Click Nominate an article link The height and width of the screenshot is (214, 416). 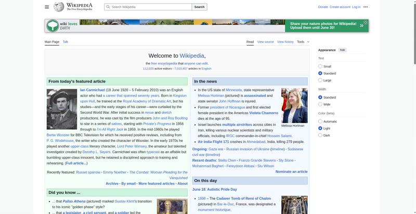[x=291, y=171]
